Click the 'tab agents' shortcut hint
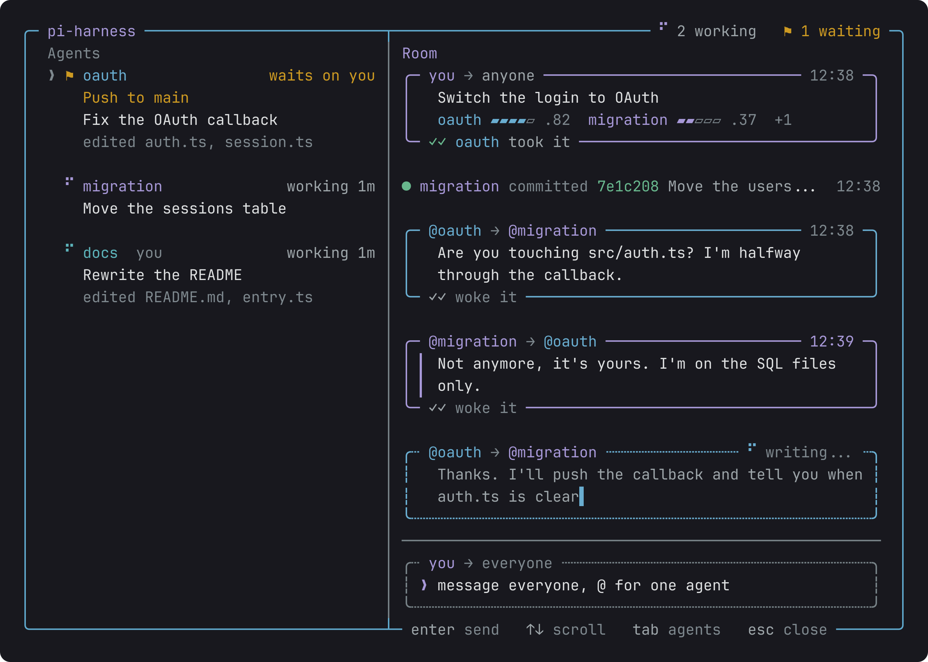 pos(676,630)
